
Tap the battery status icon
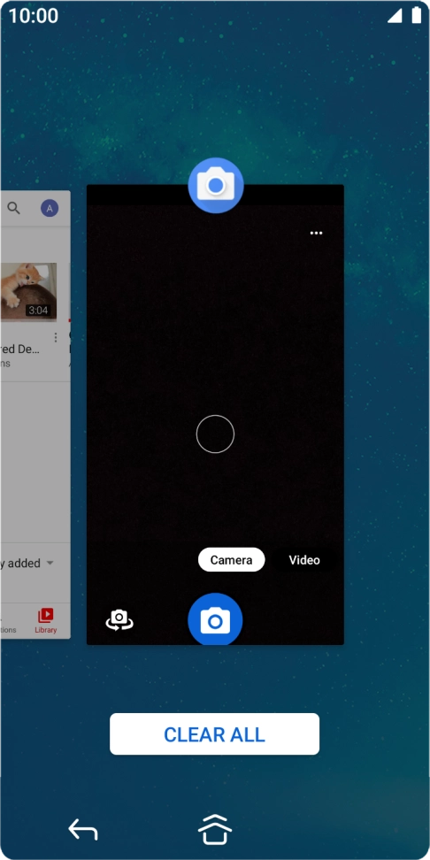point(416,15)
